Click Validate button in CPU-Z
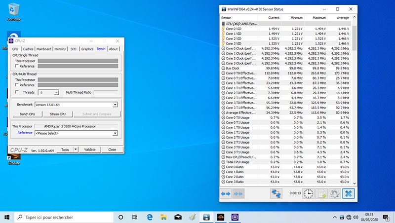Viewport: 395px width, 223px height. point(90,149)
